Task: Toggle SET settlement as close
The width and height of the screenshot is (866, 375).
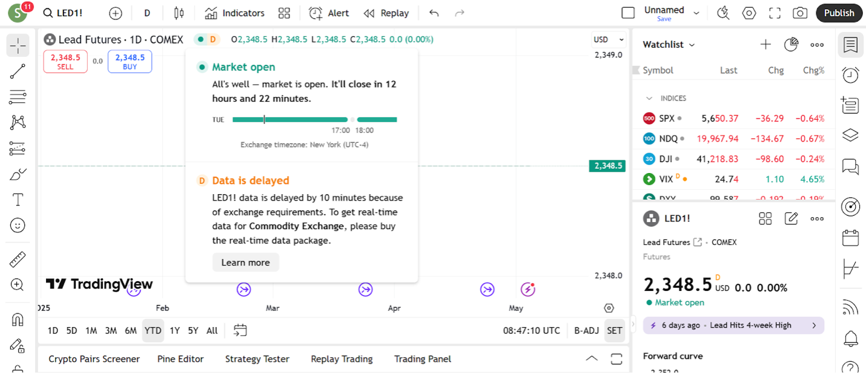Action: tap(615, 330)
